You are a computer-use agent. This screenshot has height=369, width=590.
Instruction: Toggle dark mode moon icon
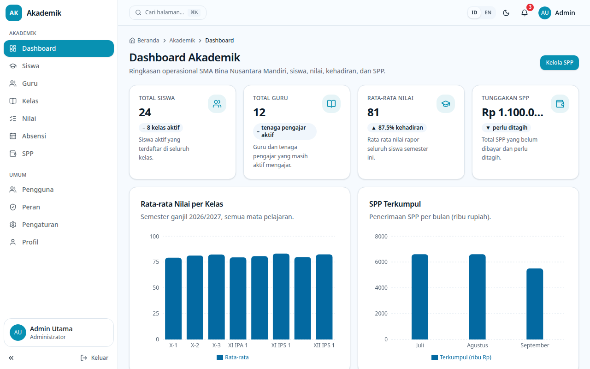pos(506,13)
